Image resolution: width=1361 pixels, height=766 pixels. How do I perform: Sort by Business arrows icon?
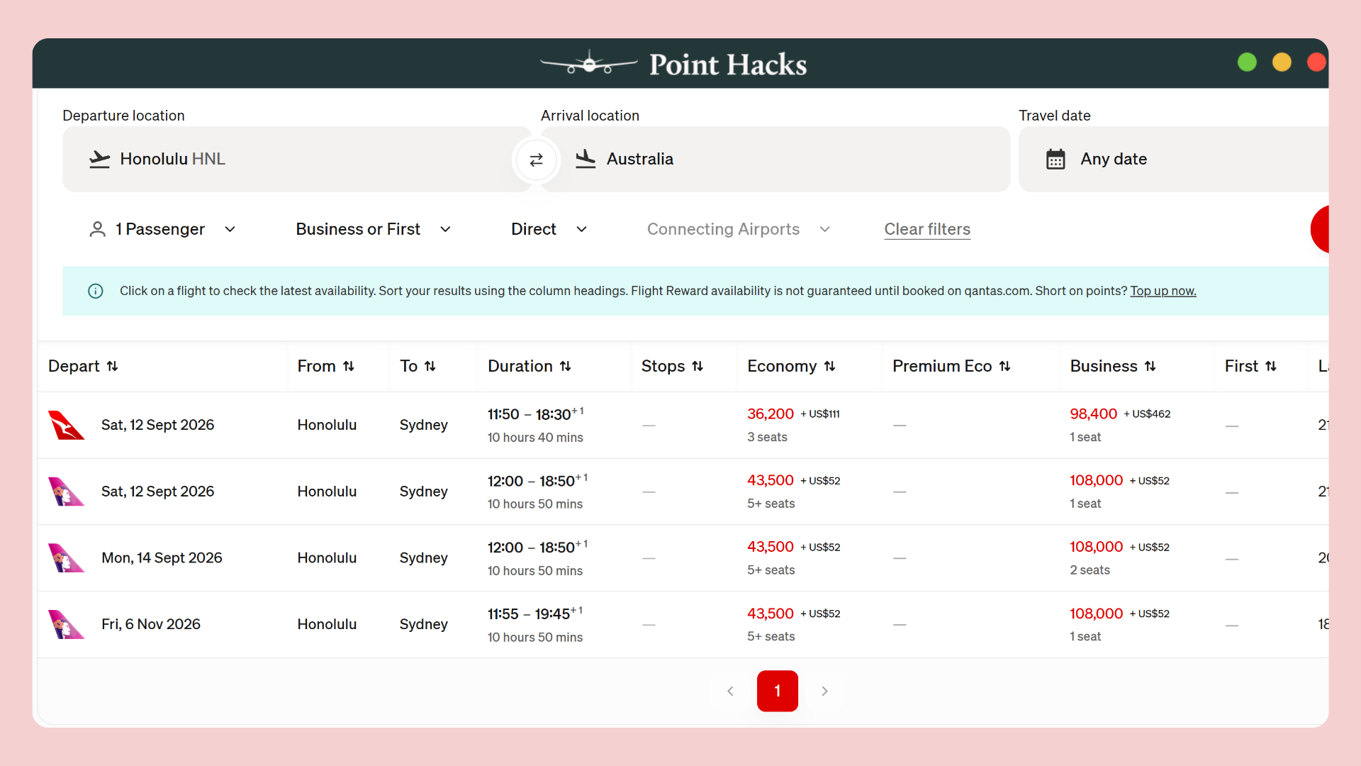pyautogui.click(x=1150, y=366)
